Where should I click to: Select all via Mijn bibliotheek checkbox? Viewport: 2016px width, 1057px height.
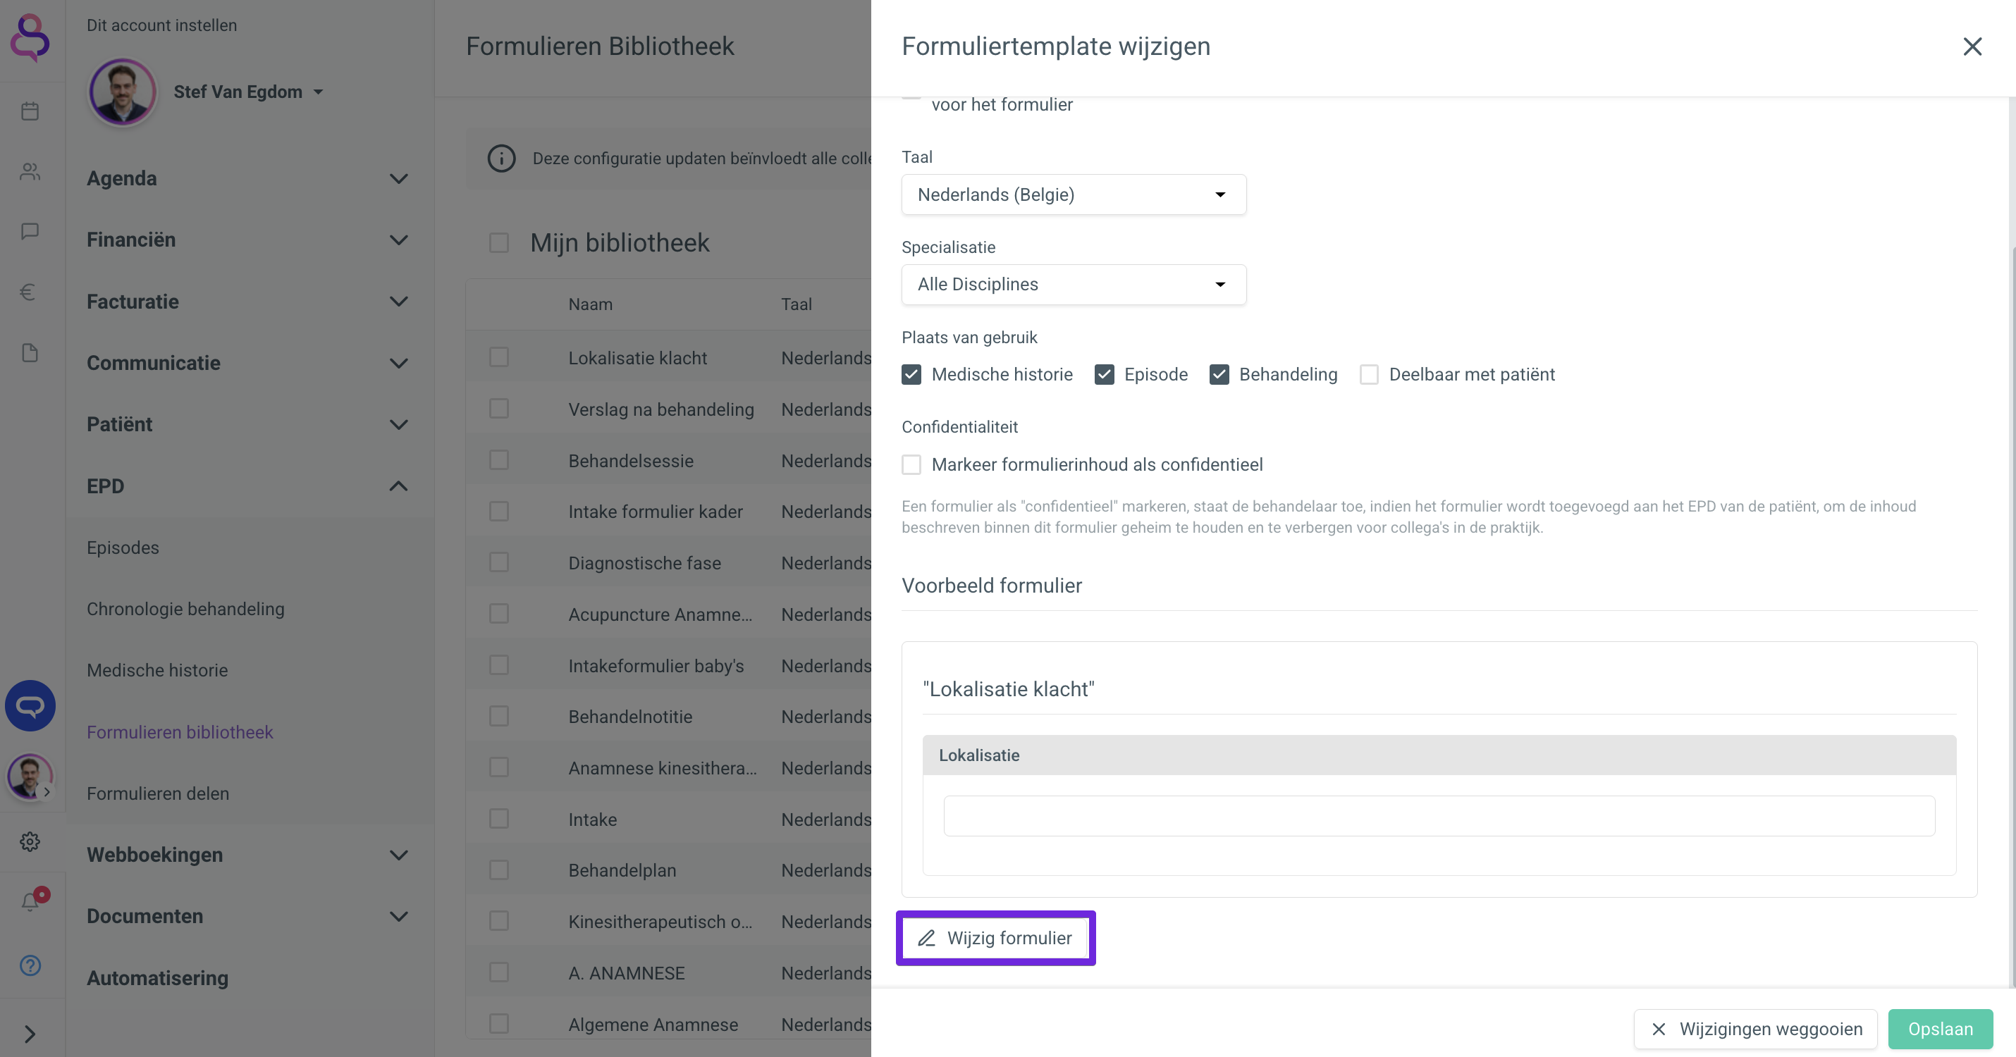pyautogui.click(x=498, y=242)
